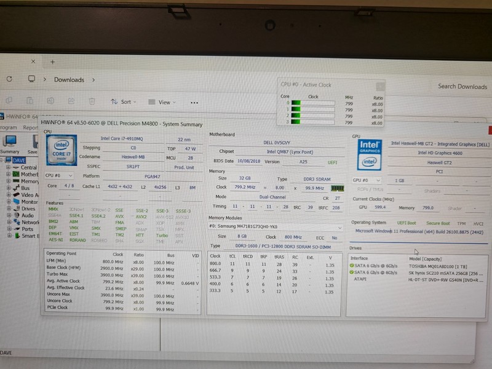
Task: Click the Core 0 clock bar
Action: (313, 103)
